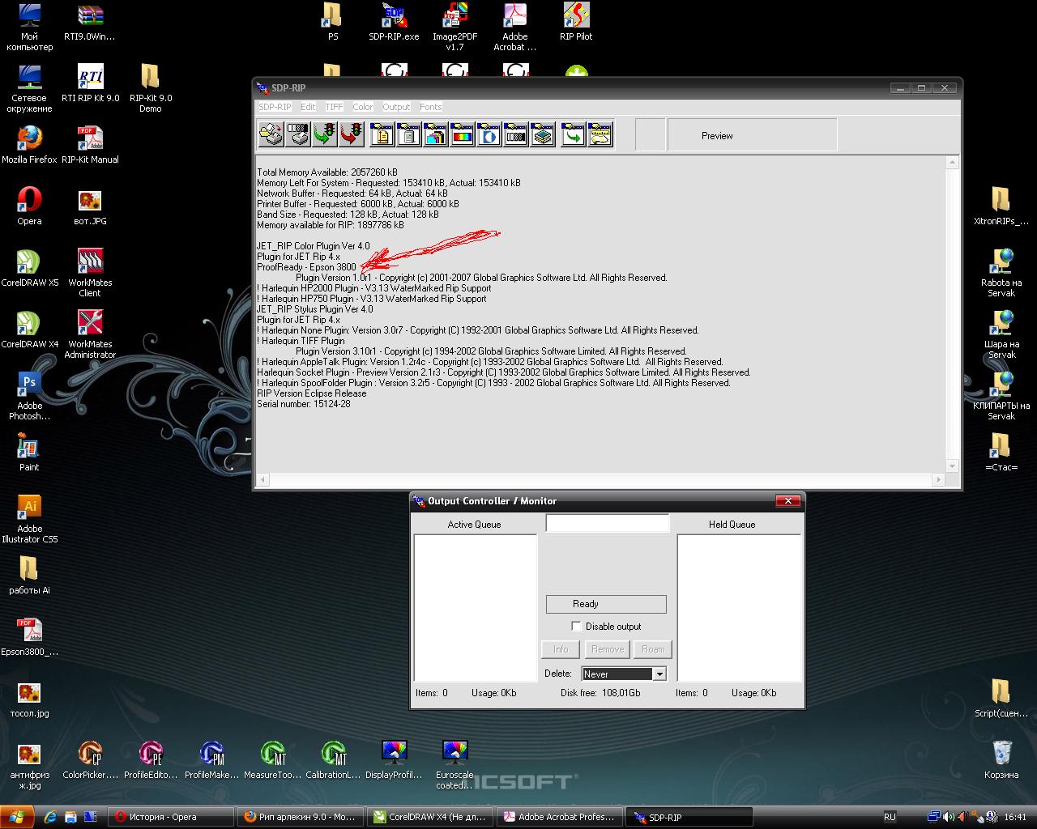The width and height of the screenshot is (1037, 829).
Task: Open MeasureTool desktop icon
Action: point(273,760)
